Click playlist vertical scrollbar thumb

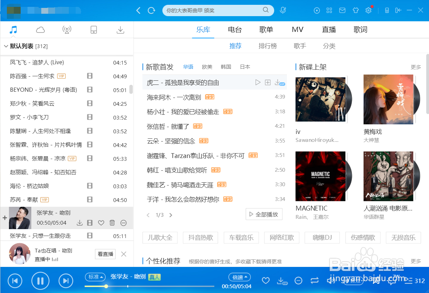pyautogui.click(x=131, y=89)
